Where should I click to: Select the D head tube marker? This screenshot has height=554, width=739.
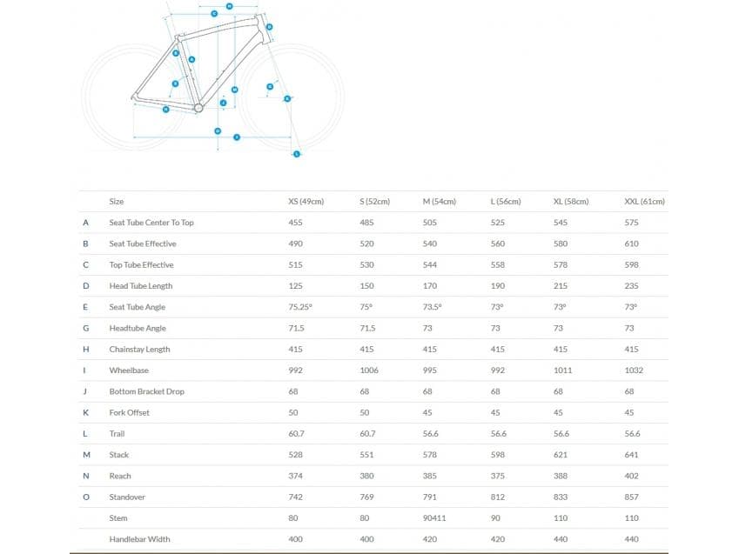[x=270, y=27]
